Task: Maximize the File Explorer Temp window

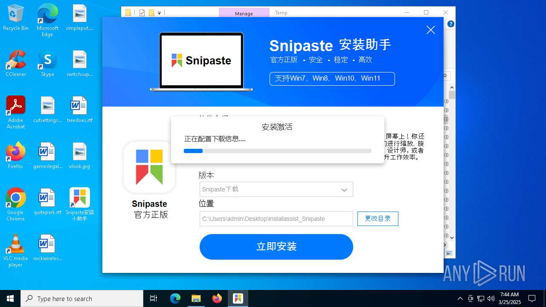Action: [x=426, y=12]
